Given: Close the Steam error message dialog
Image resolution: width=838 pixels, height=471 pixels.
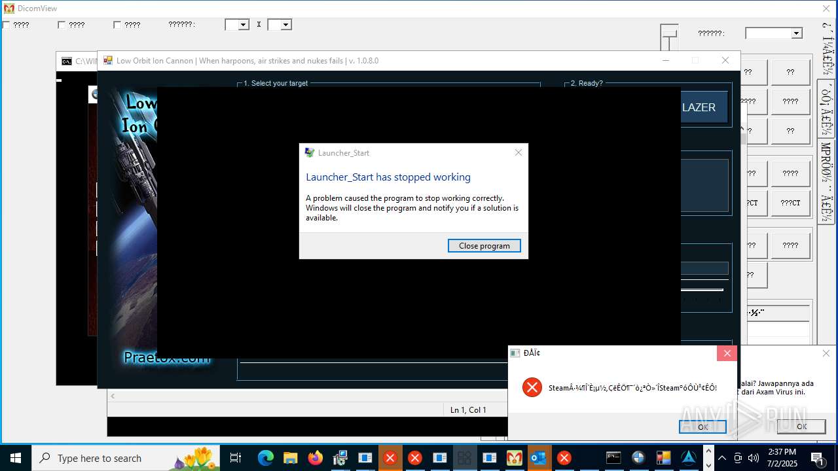Looking at the screenshot, I should coord(727,353).
